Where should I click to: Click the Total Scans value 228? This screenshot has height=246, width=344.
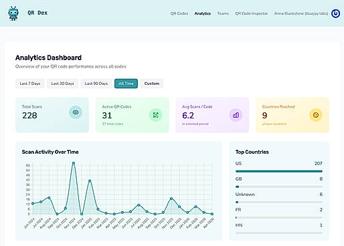[29, 116]
